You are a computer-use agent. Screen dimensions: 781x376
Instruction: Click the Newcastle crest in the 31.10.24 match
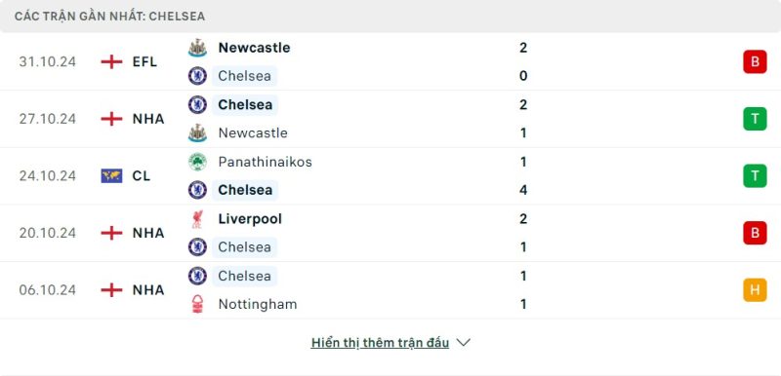point(197,48)
